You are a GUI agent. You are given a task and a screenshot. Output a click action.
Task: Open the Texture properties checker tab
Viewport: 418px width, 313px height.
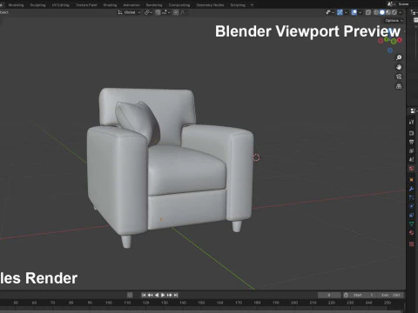pyautogui.click(x=411, y=244)
